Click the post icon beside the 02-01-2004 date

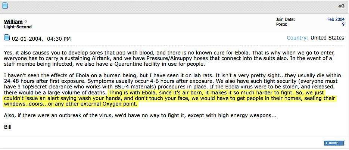click(x=7, y=38)
